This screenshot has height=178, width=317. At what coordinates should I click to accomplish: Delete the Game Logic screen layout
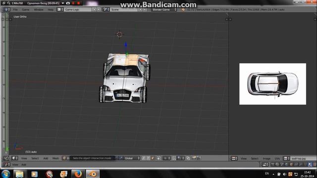pyautogui.click(x=99, y=9)
